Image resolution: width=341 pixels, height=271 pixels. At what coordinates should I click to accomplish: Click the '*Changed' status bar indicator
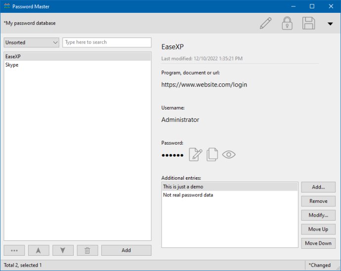point(319,265)
